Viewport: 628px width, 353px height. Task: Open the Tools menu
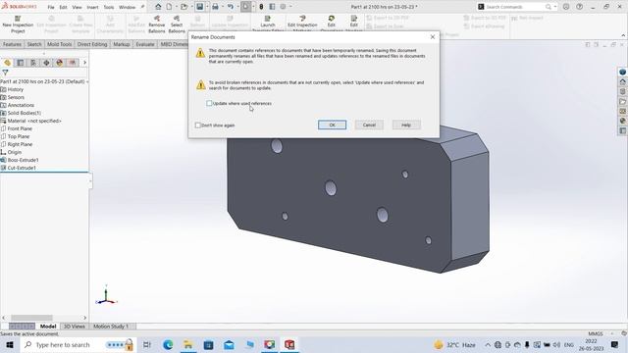109,7
